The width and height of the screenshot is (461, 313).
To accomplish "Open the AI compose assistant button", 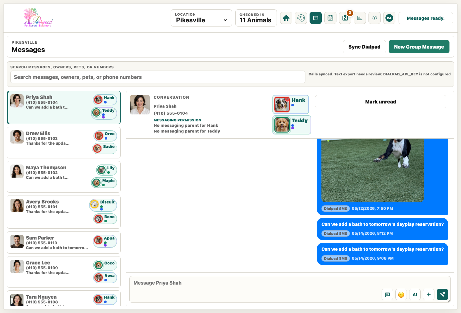I will click(415, 294).
